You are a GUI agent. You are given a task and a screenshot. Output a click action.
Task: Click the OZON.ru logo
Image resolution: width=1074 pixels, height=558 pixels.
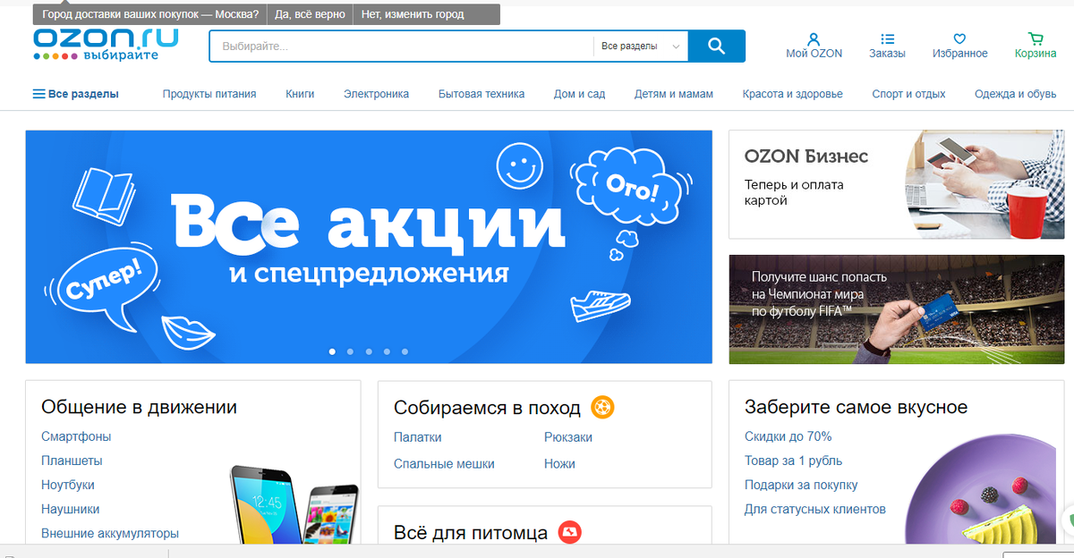[x=106, y=45]
